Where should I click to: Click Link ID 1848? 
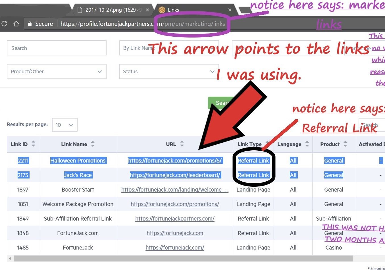23,233
